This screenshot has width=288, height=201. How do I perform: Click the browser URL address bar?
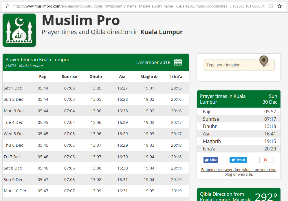click(139, 6)
